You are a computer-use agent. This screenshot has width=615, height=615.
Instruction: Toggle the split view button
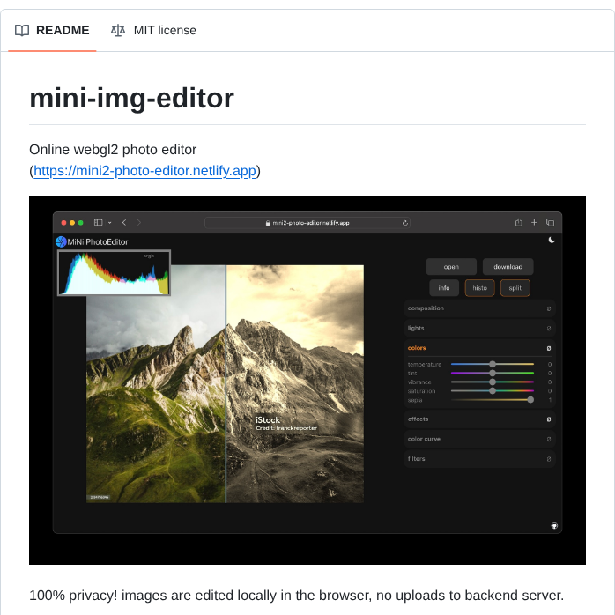click(515, 288)
